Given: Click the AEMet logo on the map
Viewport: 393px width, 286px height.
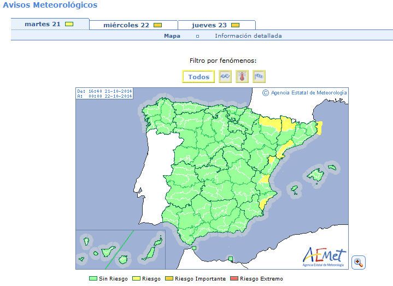Looking at the screenshot, I should click(324, 257).
